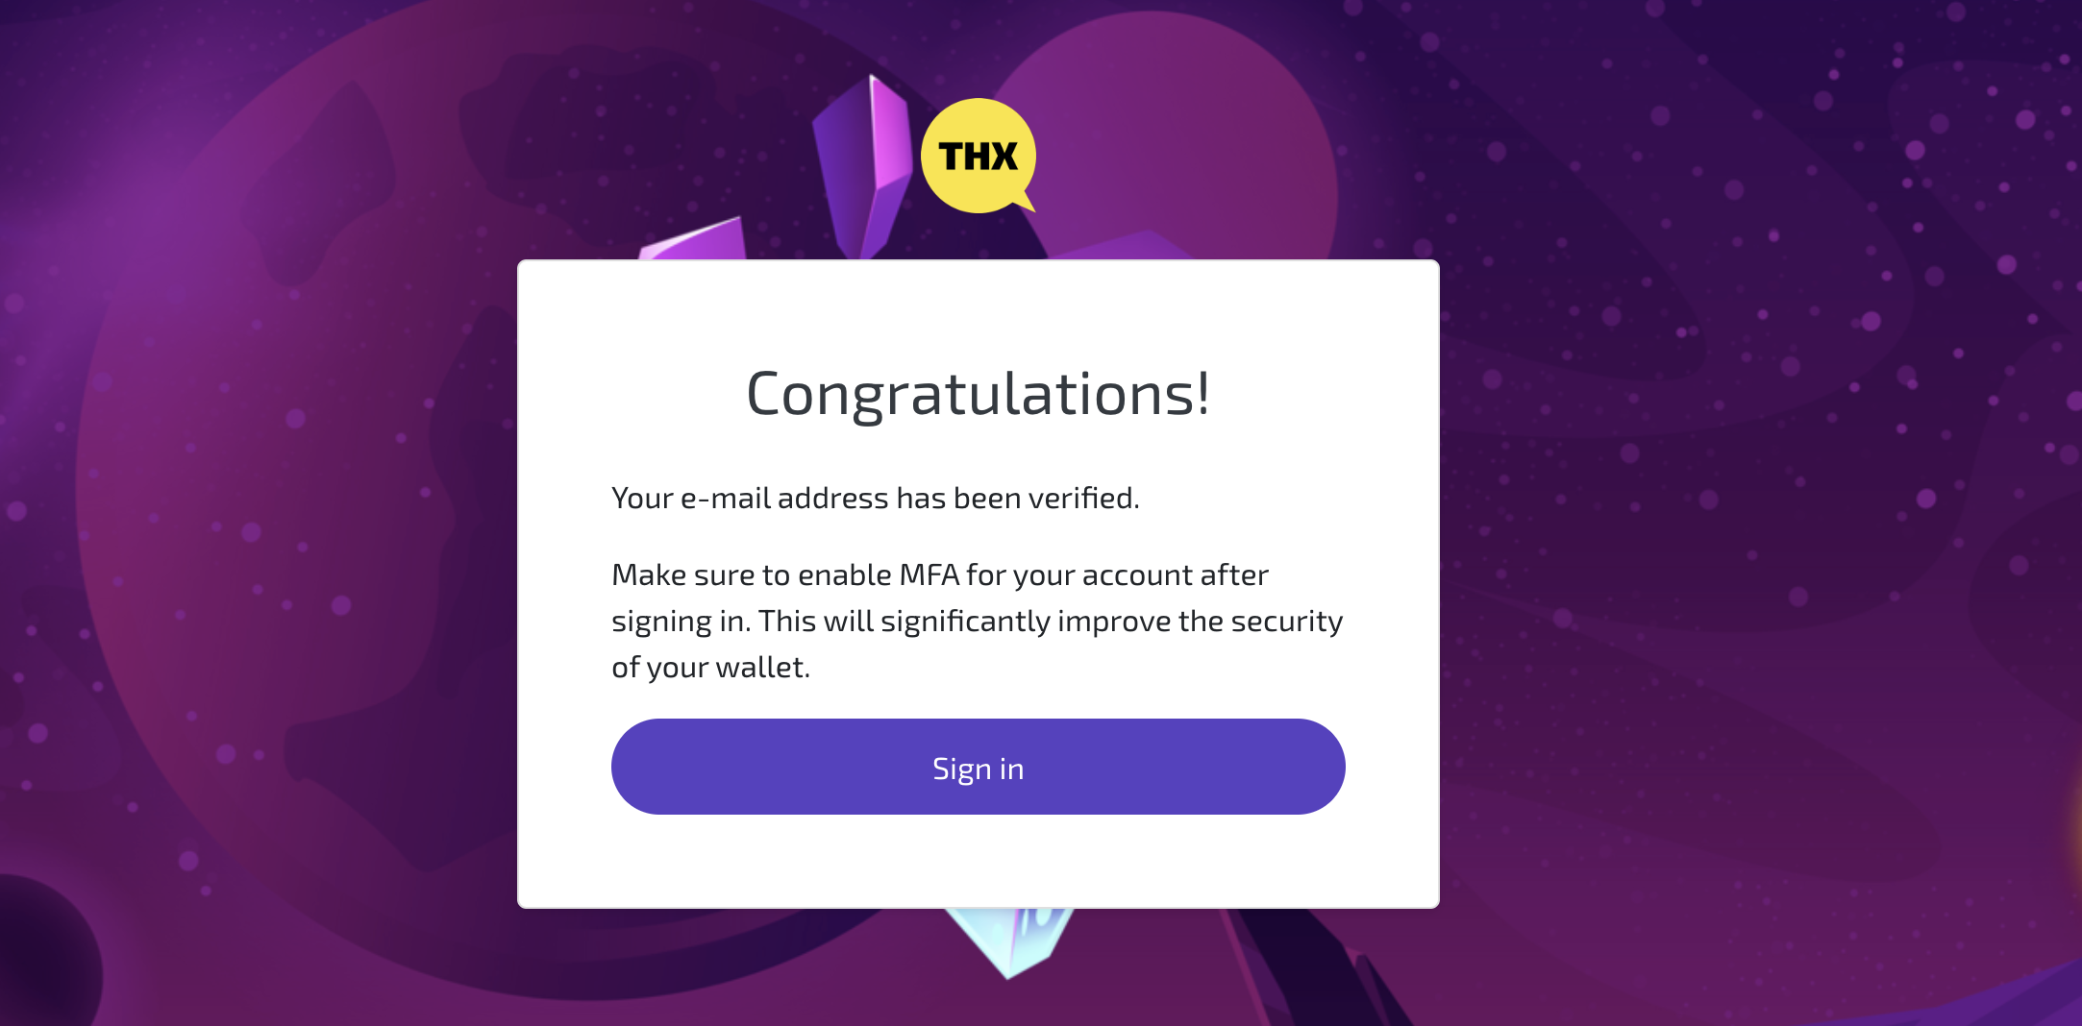
Task: Select the word MFA in the paragraph
Action: click(929, 574)
